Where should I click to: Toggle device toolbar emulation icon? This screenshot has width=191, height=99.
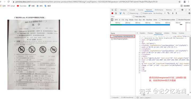(x=116, y=10)
